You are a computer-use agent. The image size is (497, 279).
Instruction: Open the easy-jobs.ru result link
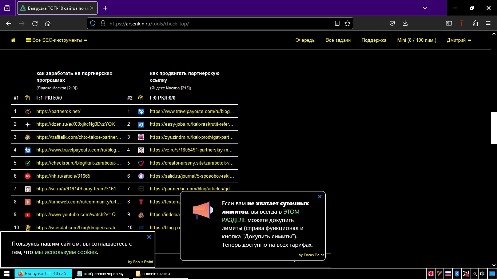(192, 124)
